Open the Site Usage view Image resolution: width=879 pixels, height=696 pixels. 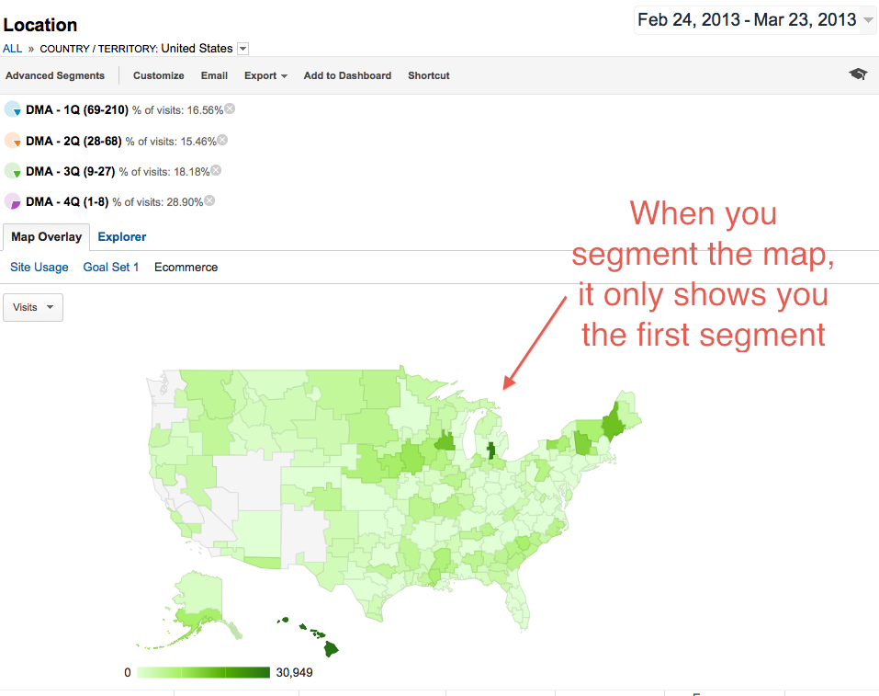click(x=39, y=268)
